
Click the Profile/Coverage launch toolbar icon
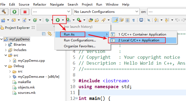(68, 20)
